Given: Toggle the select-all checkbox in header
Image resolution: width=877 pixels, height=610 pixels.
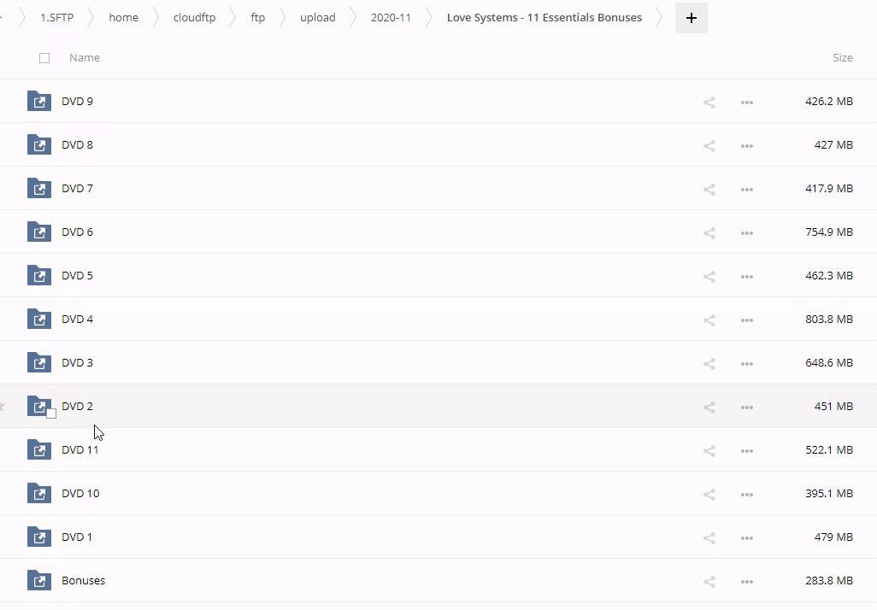Looking at the screenshot, I should click(44, 58).
